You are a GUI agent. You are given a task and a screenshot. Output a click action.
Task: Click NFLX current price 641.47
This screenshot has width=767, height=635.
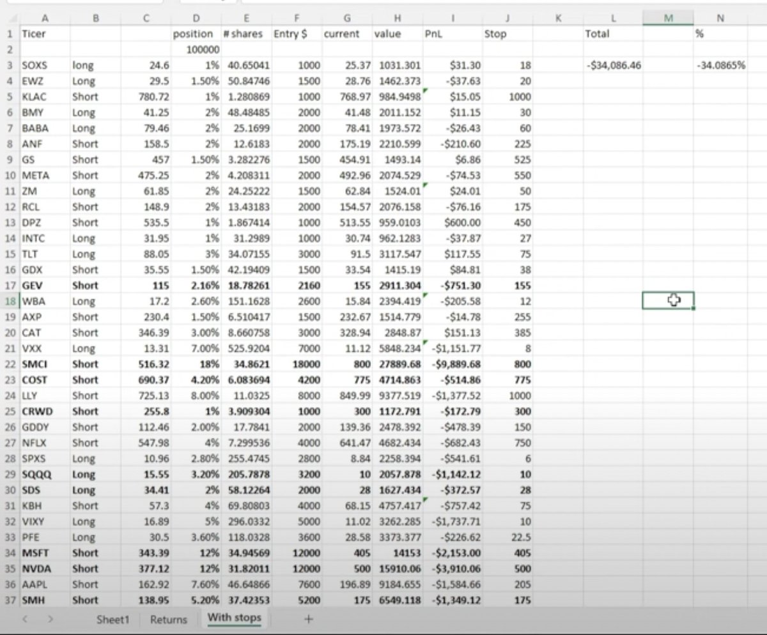(346, 443)
